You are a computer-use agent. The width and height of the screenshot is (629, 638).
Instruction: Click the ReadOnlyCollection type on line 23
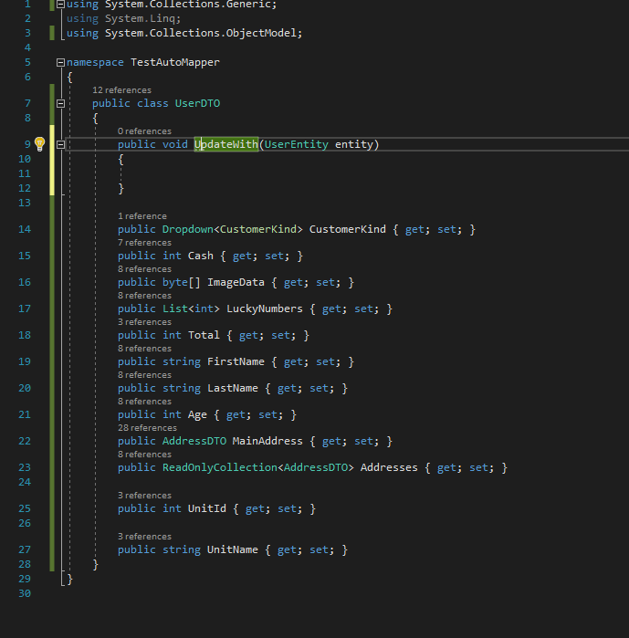(220, 467)
